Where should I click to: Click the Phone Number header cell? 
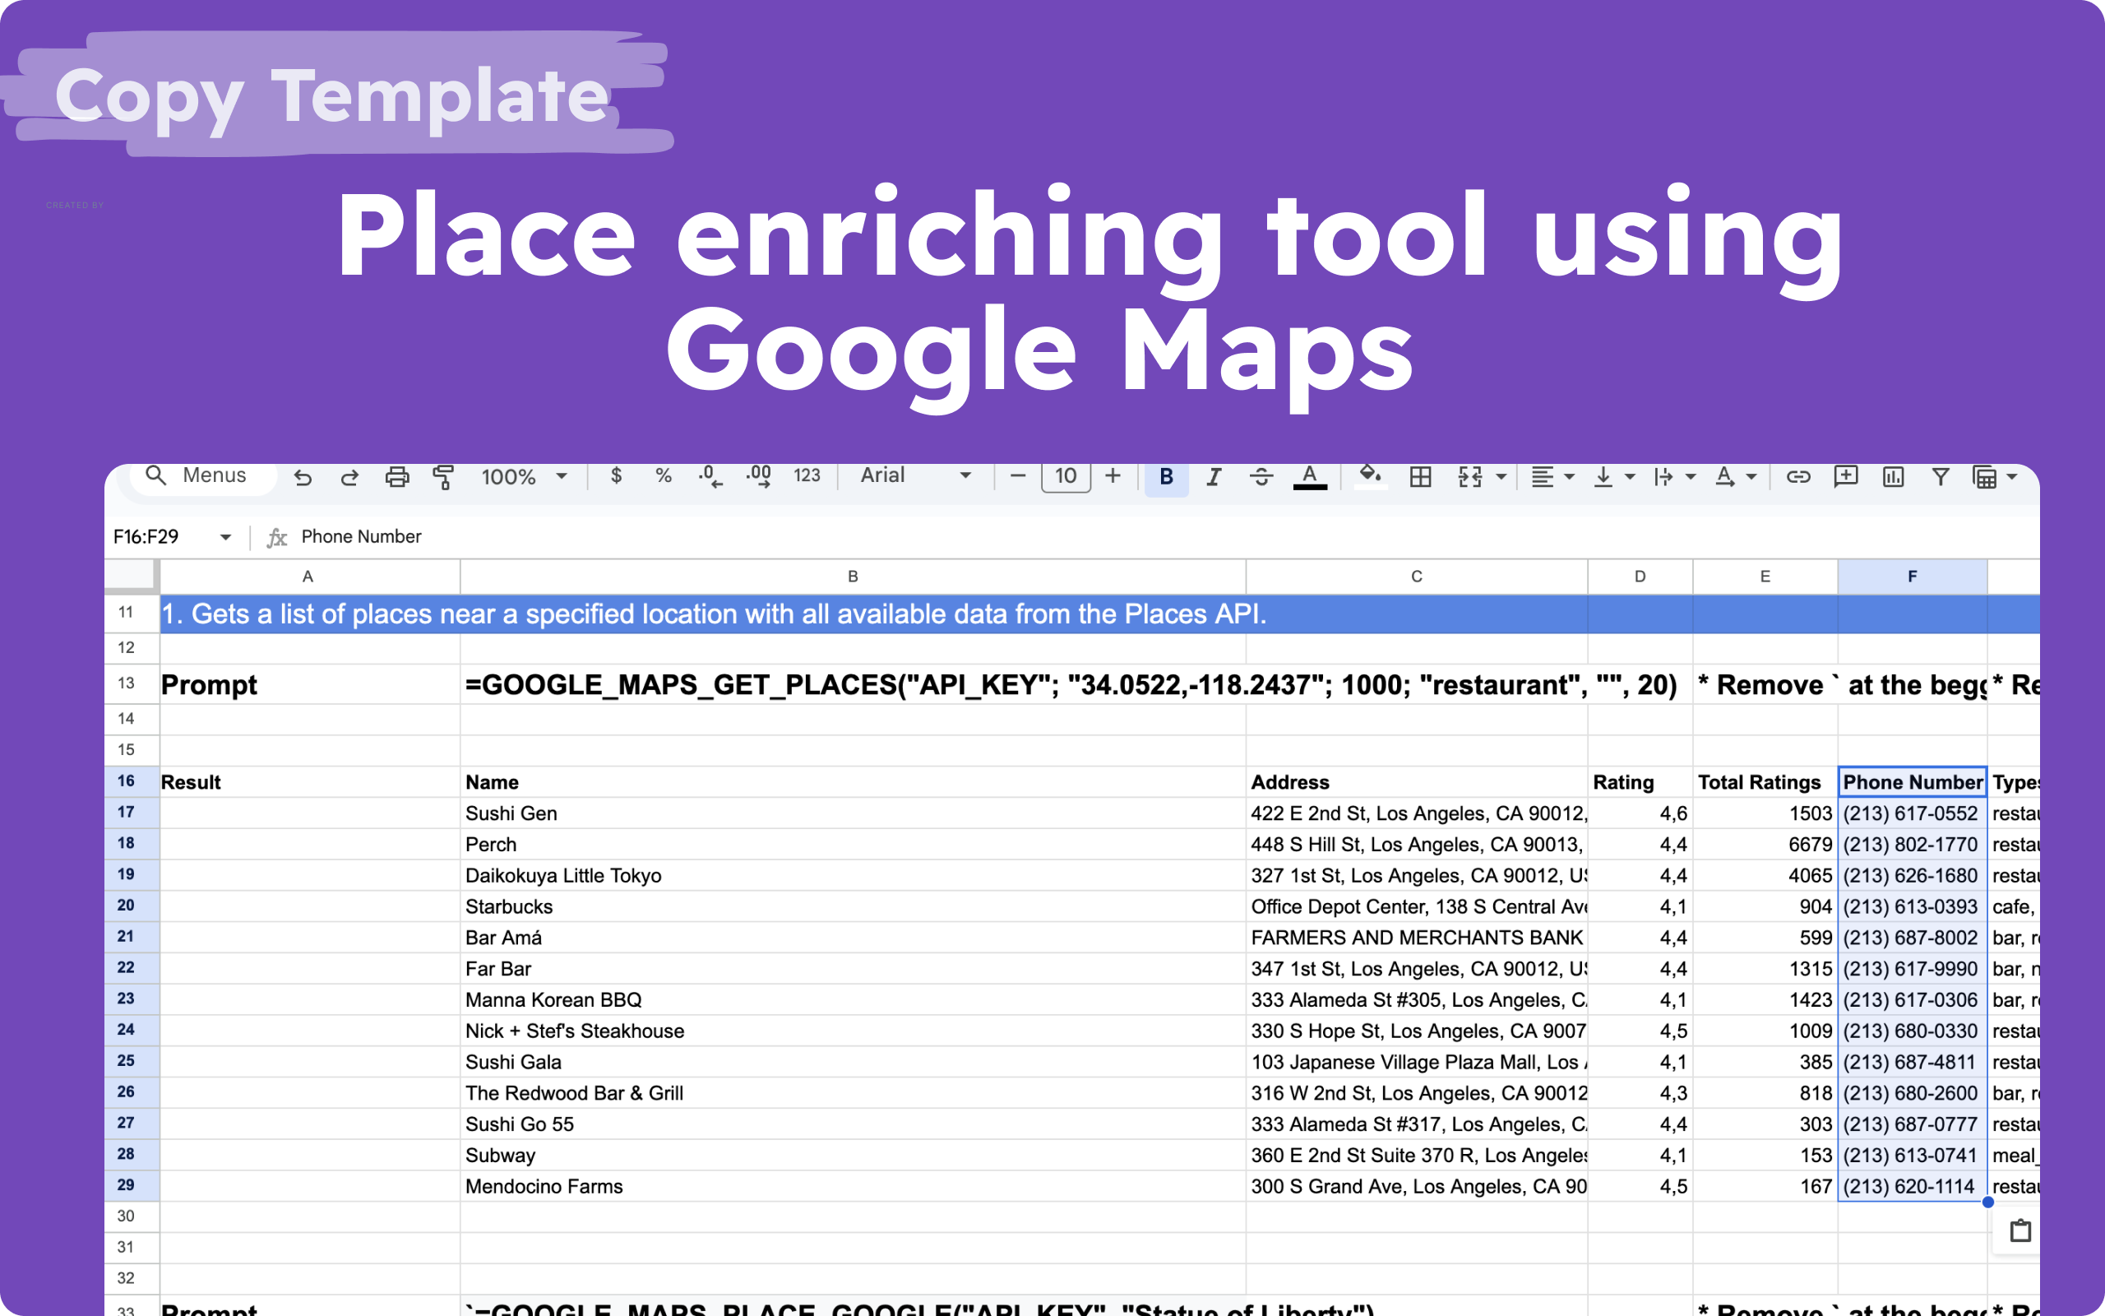1912,781
